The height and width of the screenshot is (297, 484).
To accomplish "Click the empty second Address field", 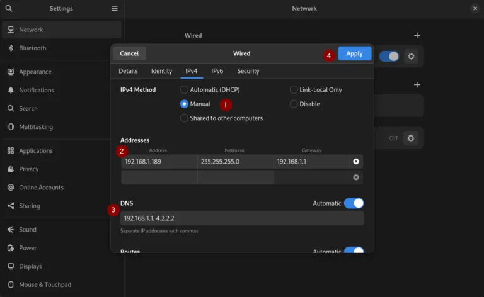I will pyautogui.click(x=159, y=177).
